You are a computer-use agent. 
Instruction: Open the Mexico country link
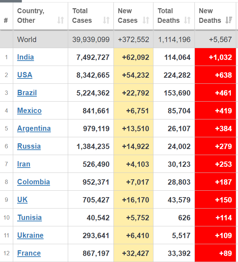point(29,111)
